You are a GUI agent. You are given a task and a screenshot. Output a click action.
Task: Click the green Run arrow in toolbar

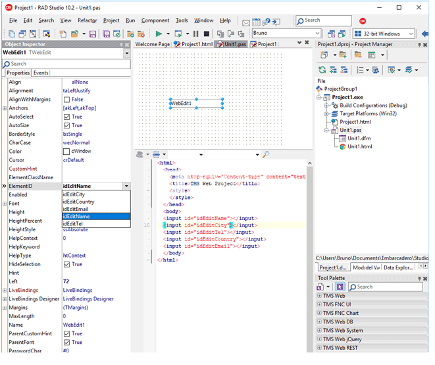coord(159,34)
